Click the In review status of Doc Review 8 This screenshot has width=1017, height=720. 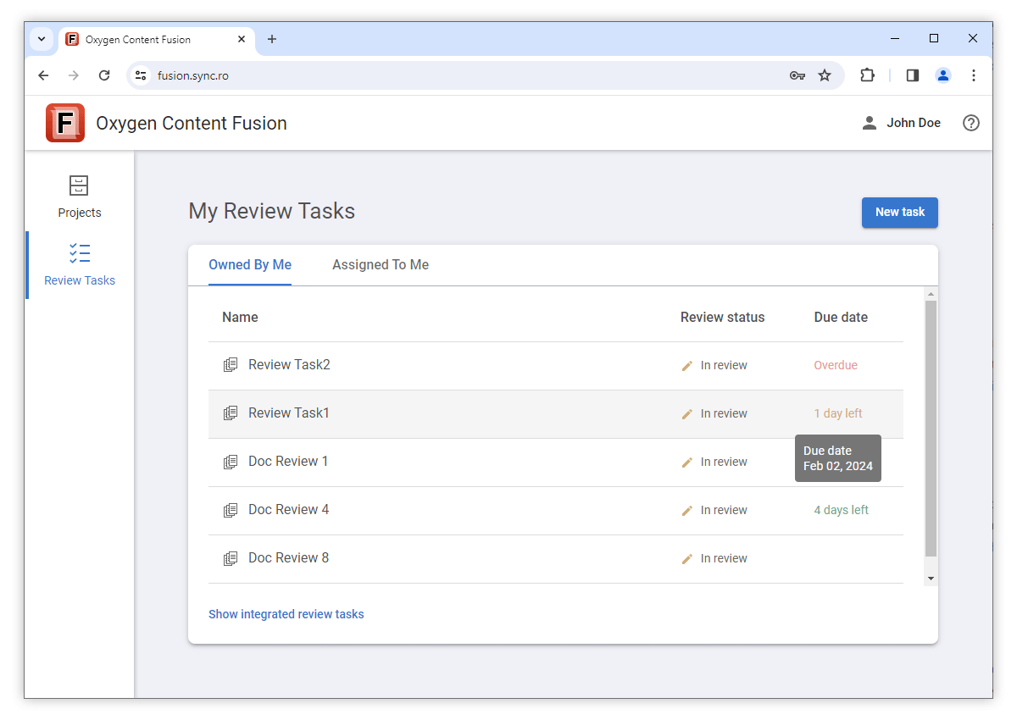724,558
